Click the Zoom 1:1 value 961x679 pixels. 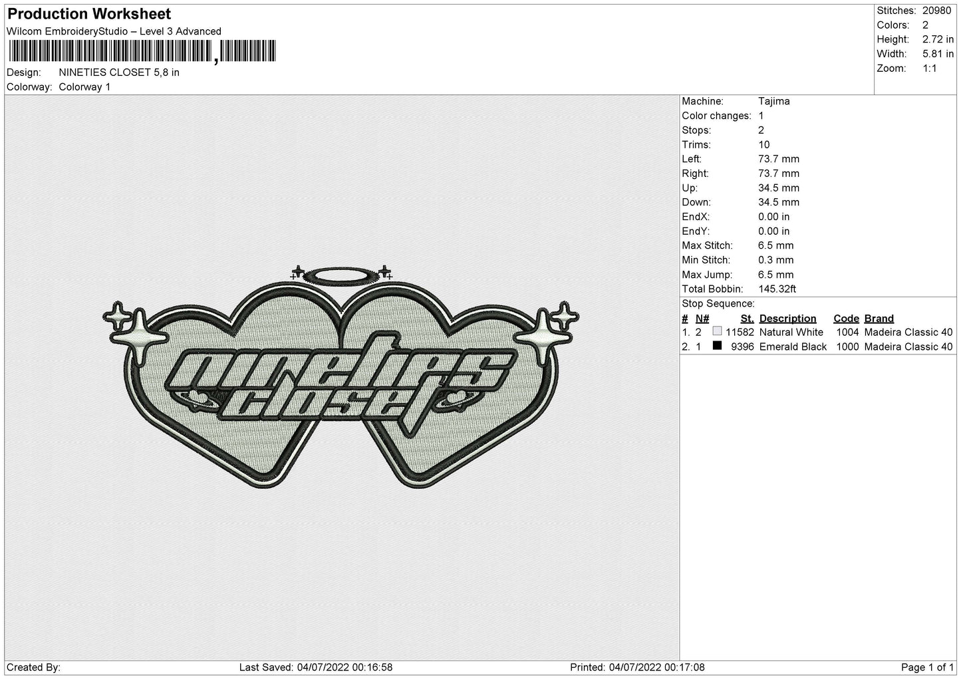(x=929, y=68)
